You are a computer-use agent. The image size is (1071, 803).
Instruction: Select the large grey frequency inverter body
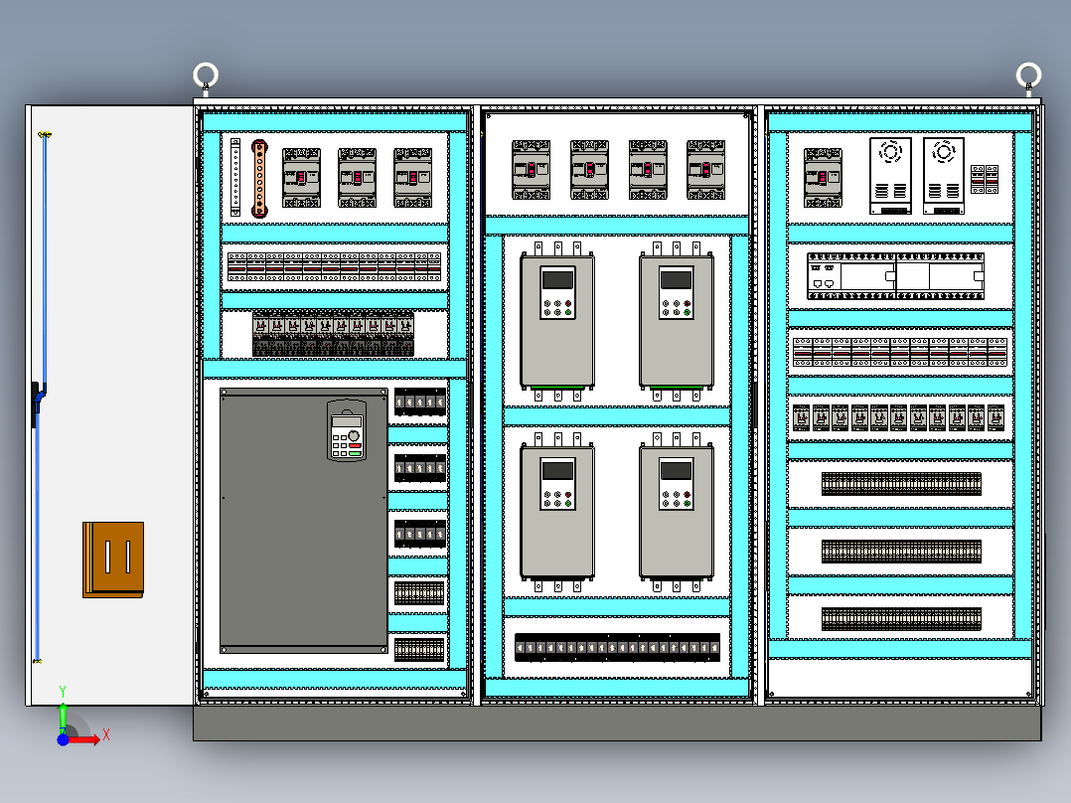(304, 521)
